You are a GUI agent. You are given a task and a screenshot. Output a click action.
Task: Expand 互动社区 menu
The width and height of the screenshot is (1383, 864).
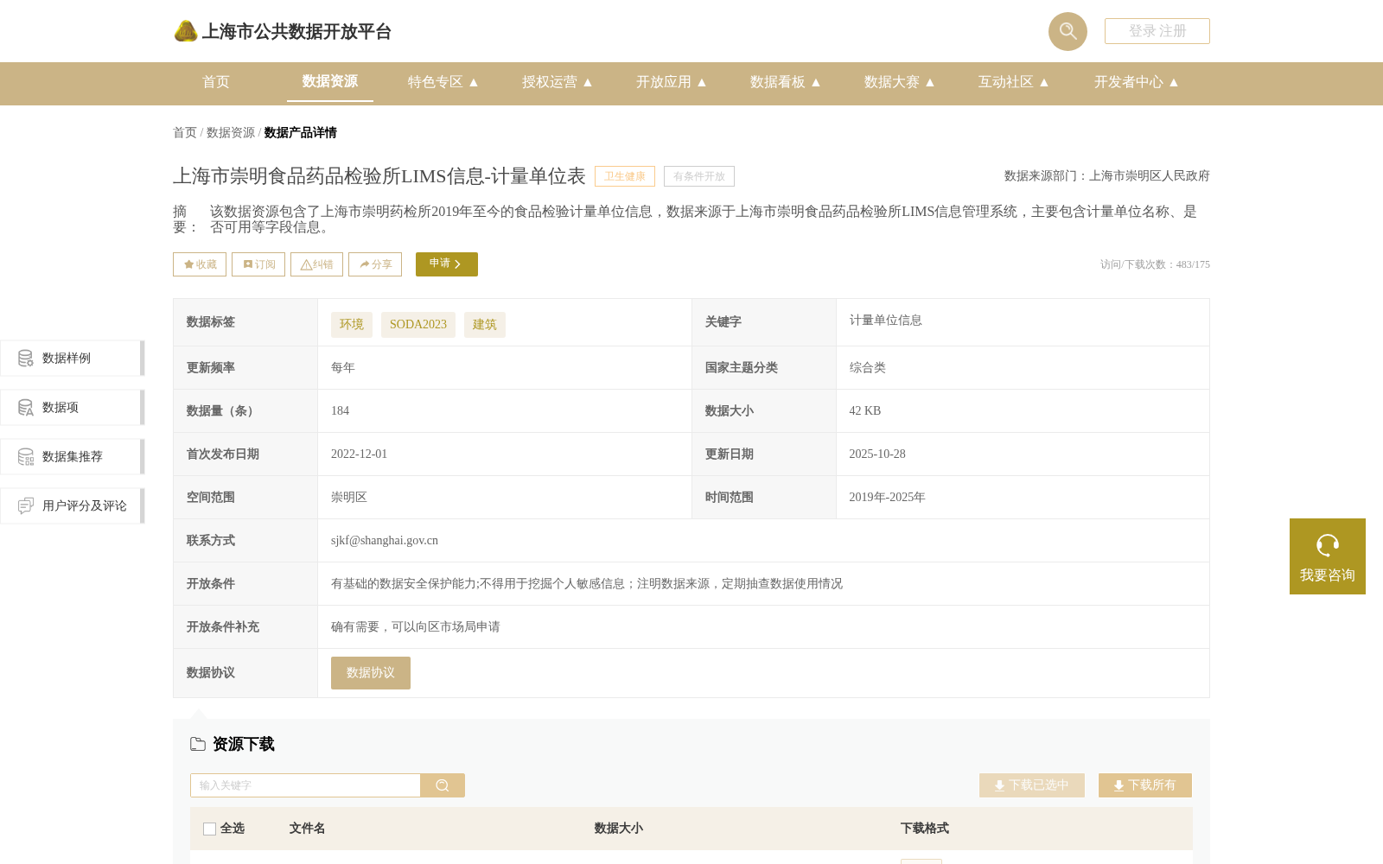(1013, 82)
